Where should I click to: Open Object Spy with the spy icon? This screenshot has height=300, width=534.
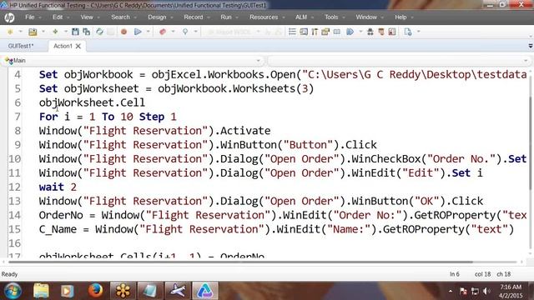coord(370,32)
